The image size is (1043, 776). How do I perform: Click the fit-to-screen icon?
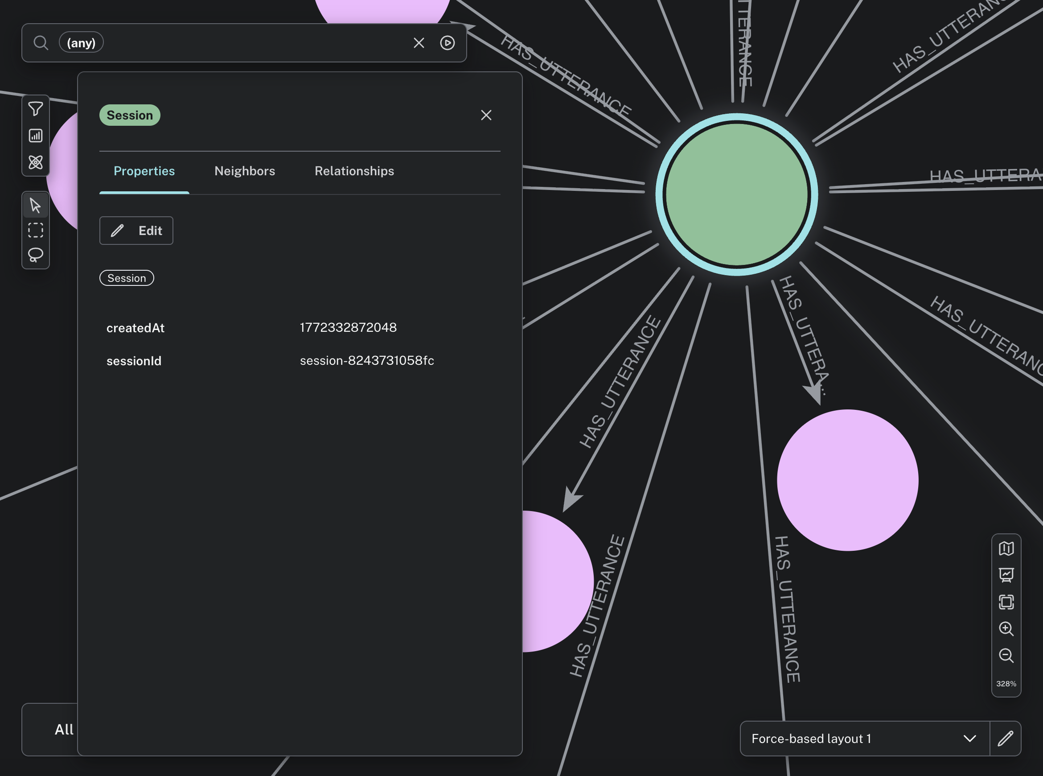(1006, 602)
